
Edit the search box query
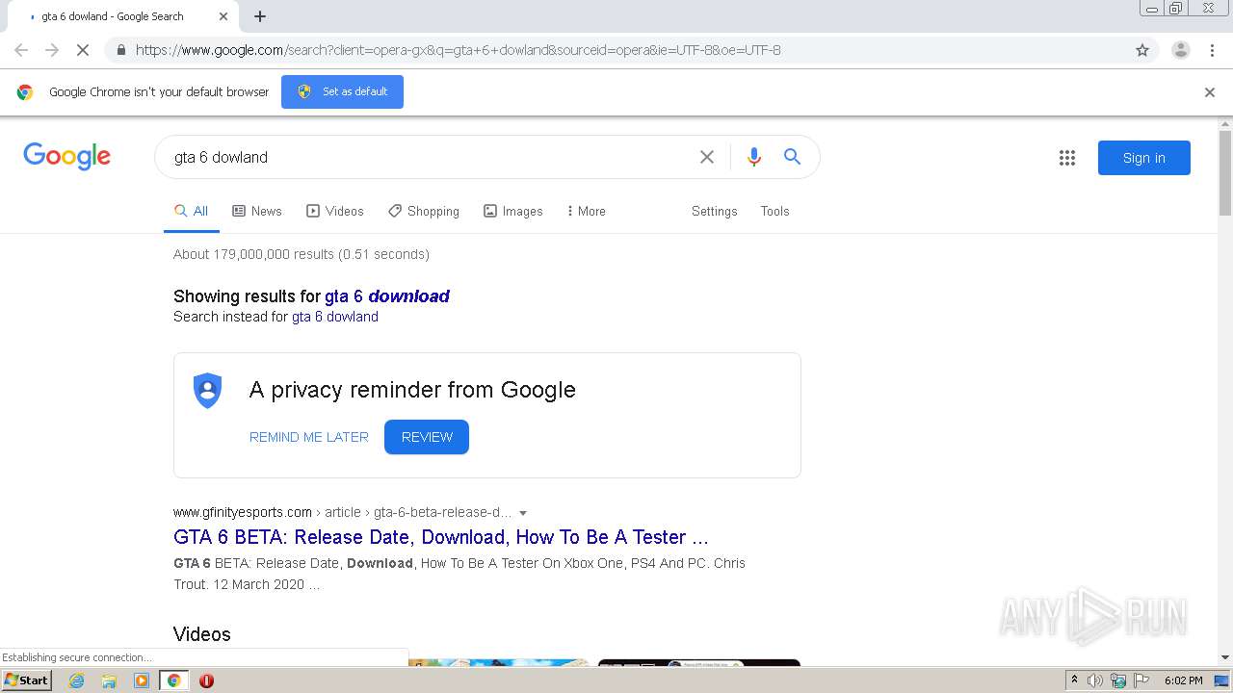[429, 157]
